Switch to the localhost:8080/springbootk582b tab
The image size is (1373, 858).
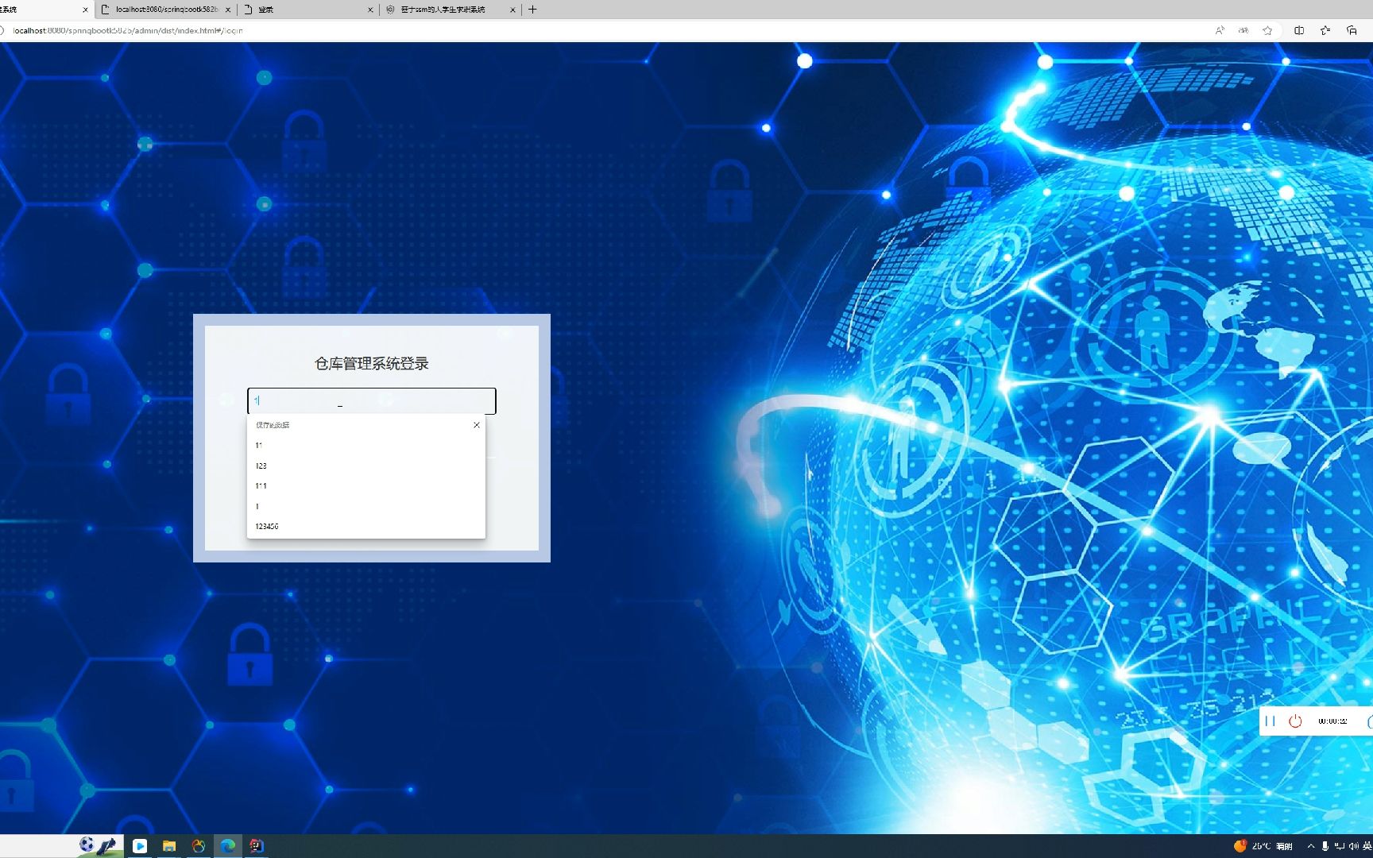click(166, 10)
